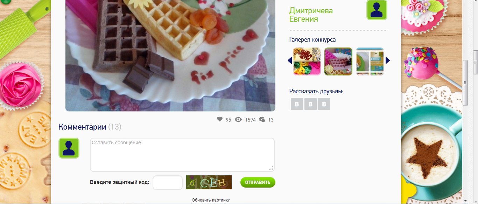Click the first share button under Рассказать друзьям
Screen dimensions: 478x204
(297, 104)
